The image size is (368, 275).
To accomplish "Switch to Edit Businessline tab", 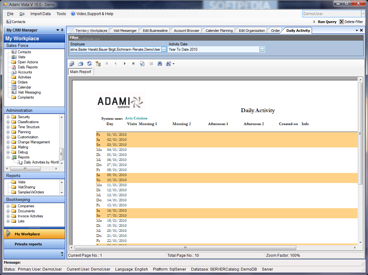I will [x=155, y=31].
